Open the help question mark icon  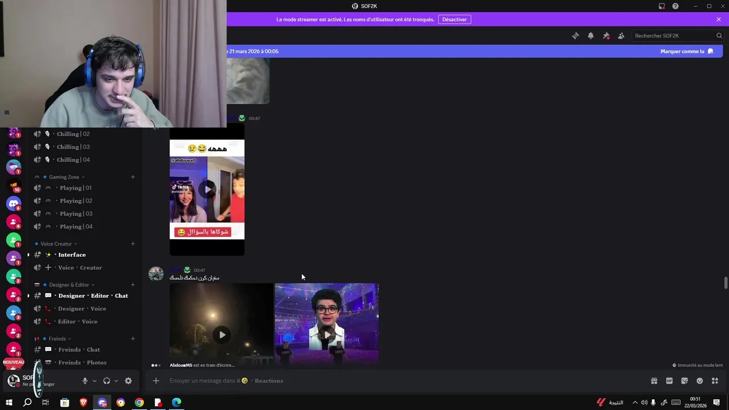click(675, 6)
